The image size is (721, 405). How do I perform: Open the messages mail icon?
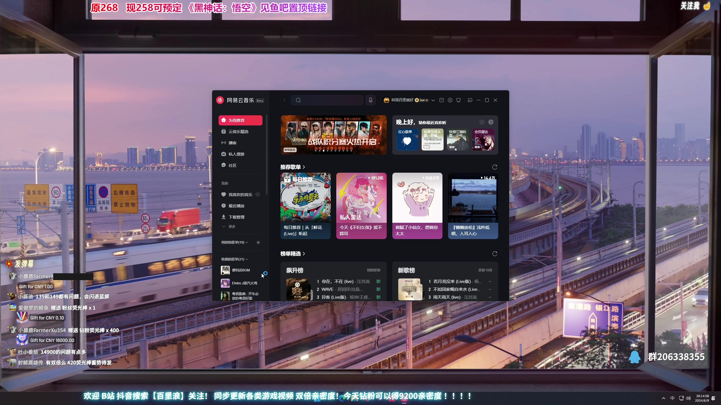click(x=442, y=100)
